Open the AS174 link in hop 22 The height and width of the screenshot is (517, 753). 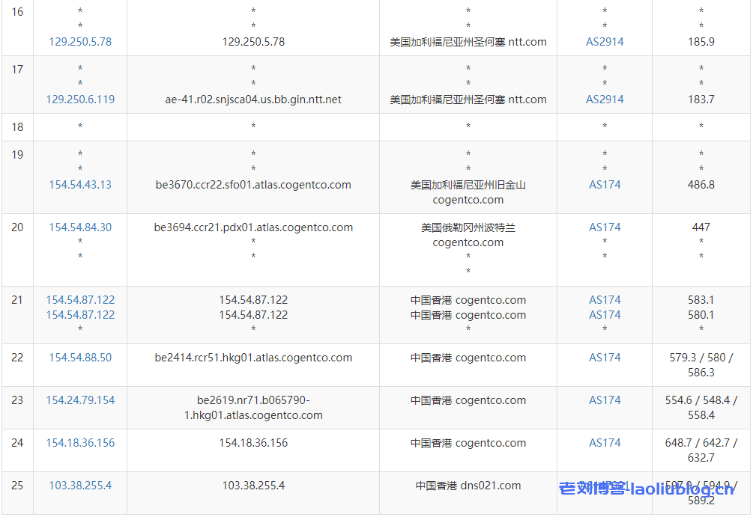click(605, 358)
